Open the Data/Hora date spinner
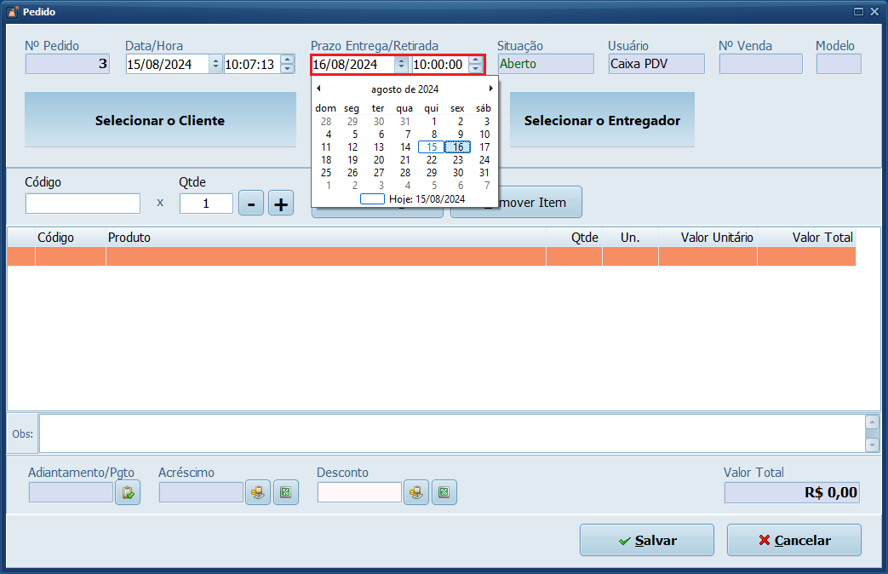Screen dimensions: 888x574 pos(215,64)
